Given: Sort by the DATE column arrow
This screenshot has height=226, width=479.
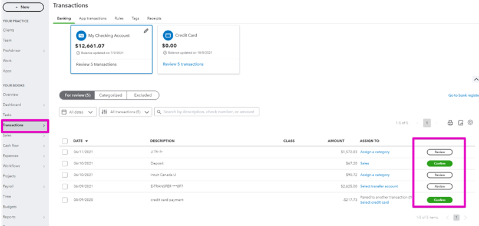Looking at the screenshot, I should (87, 141).
